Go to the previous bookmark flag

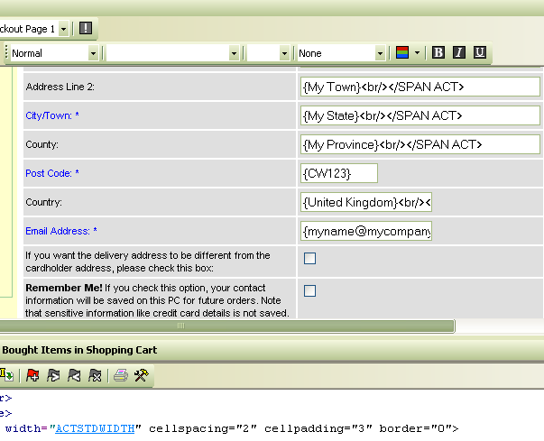coord(74,375)
